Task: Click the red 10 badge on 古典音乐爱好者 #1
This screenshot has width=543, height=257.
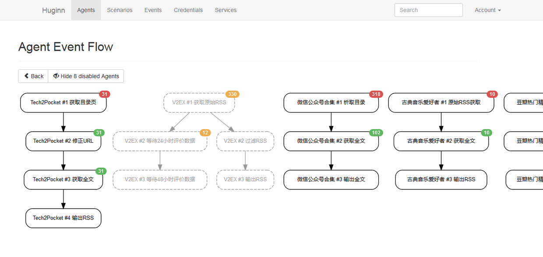Action: (x=492, y=94)
